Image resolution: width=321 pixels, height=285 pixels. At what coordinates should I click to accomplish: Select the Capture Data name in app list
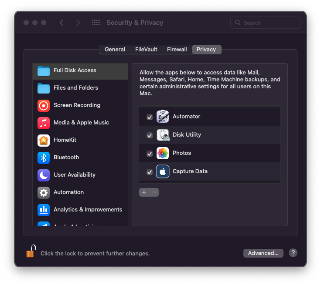pos(190,171)
